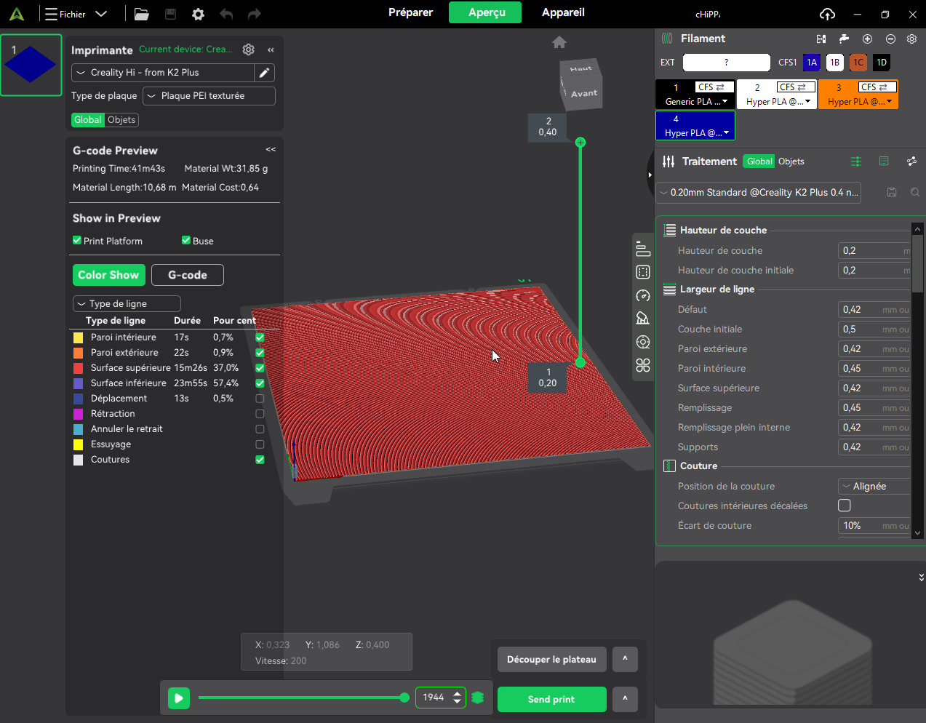926x723 pixels.
Task: Add a filament with the plus icon
Action: [x=867, y=39]
